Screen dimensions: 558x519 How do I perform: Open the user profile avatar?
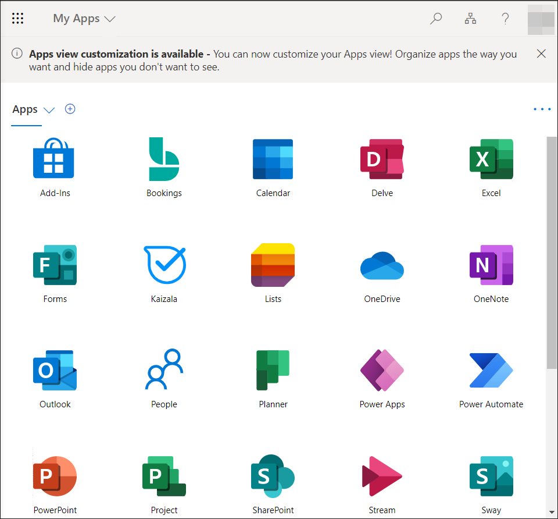click(541, 20)
